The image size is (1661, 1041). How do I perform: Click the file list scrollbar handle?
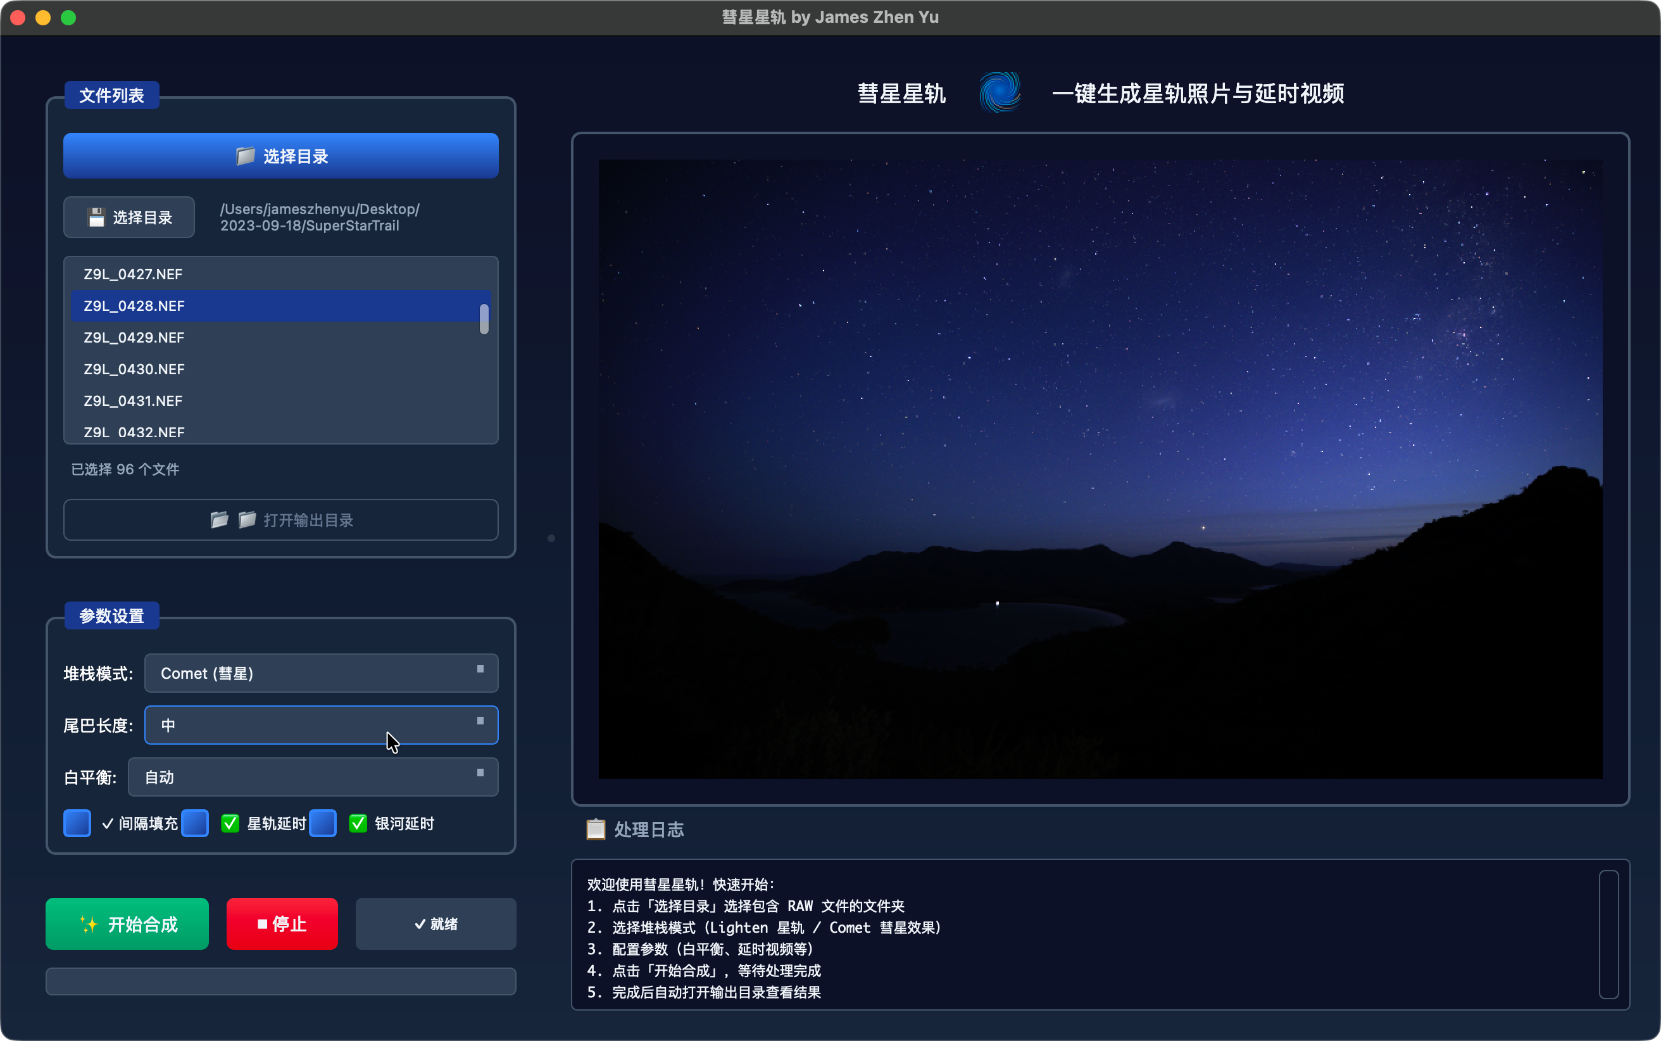(484, 319)
